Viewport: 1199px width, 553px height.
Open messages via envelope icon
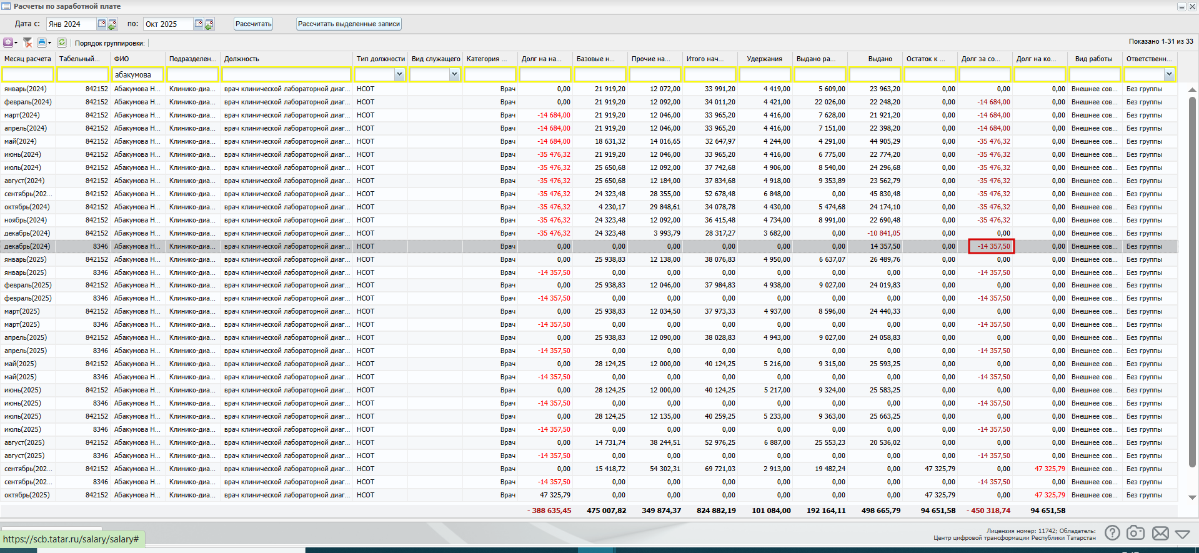click(x=1160, y=533)
